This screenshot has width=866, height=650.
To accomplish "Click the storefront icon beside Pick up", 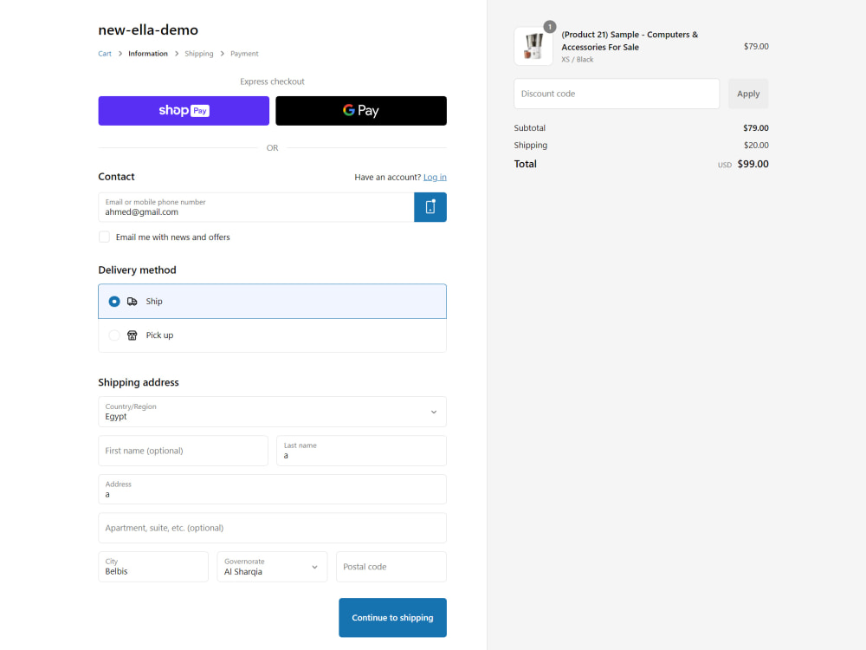I will tap(132, 335).
